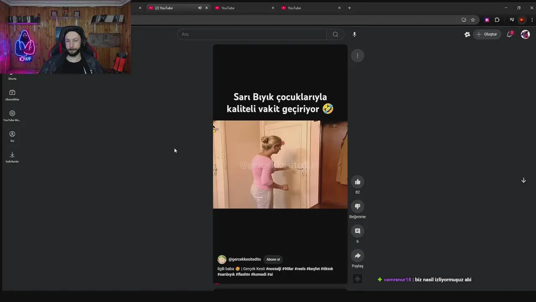Screen dimensions: 536x302
Task: Switch to the third YouTube tab
Action: tap(311, 8)
